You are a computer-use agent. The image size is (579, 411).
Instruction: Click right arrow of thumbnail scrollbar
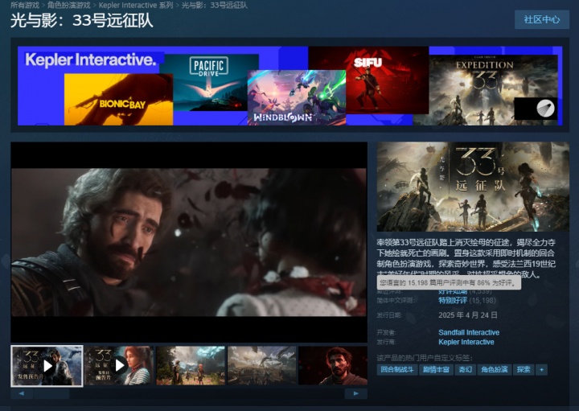(356, 393)
